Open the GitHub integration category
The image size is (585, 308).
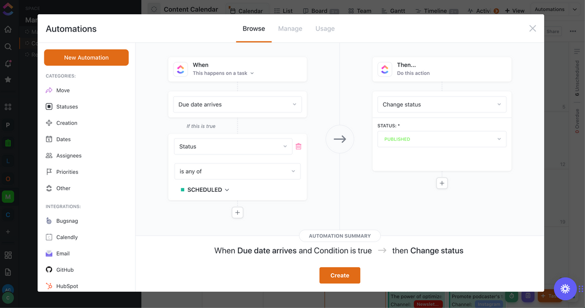click(65, 270)
